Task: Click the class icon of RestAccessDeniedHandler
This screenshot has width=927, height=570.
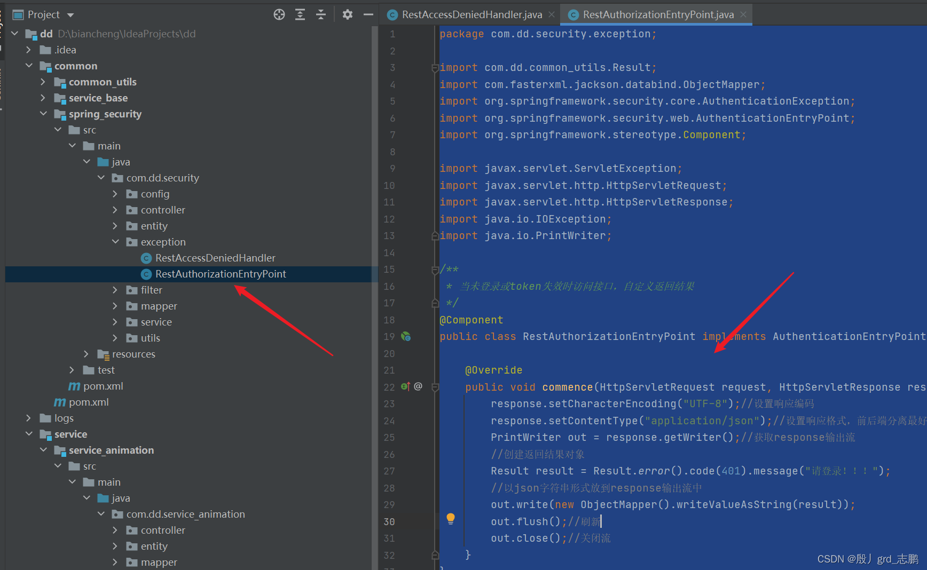Action: point(146,258)
